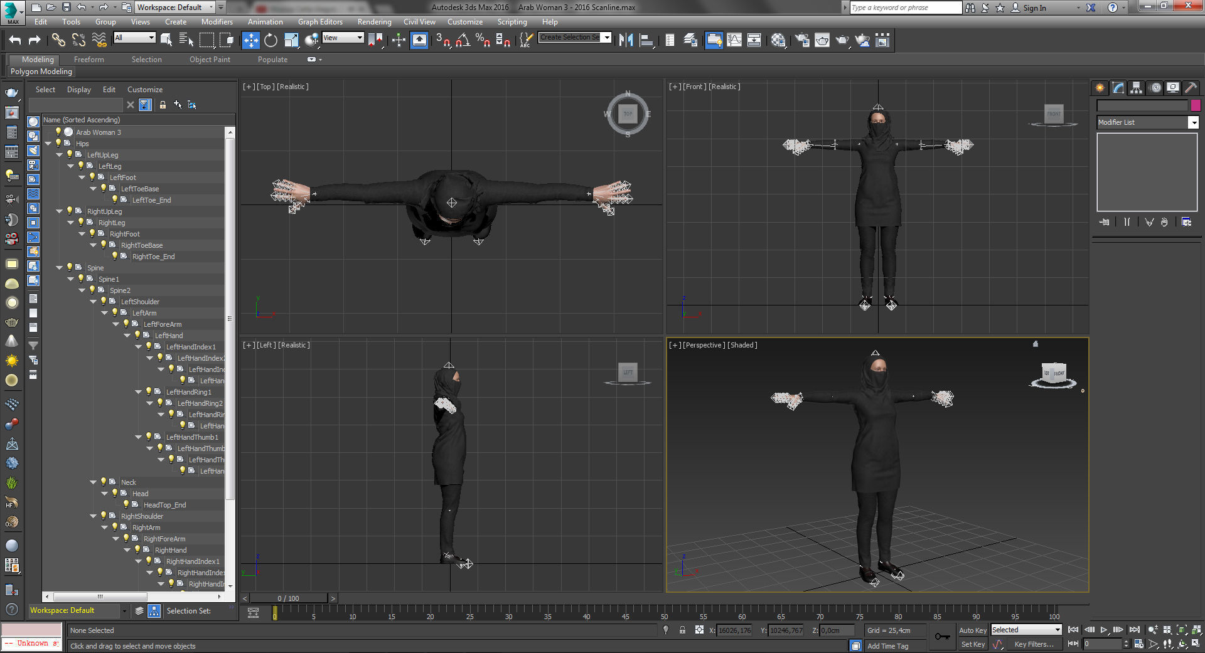Open the Curve Editor icon
The width and height of the screenshot is (1205, 653).
point(734,40)
